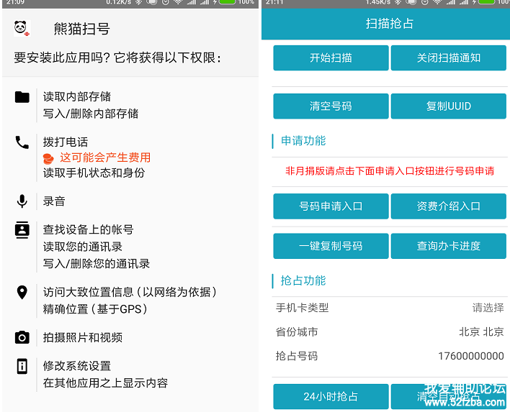Tap the location pin permission icon

tap(22, 292)
